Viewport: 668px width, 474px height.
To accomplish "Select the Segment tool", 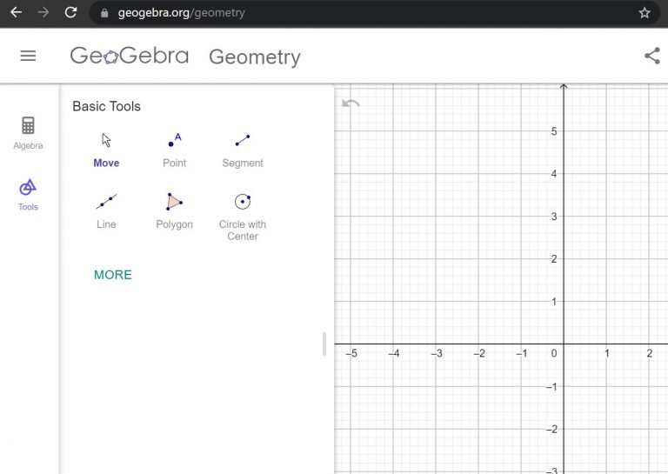I will click(243, 150).
